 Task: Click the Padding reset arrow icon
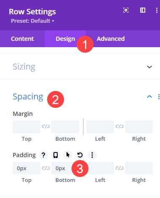[80, 155]
